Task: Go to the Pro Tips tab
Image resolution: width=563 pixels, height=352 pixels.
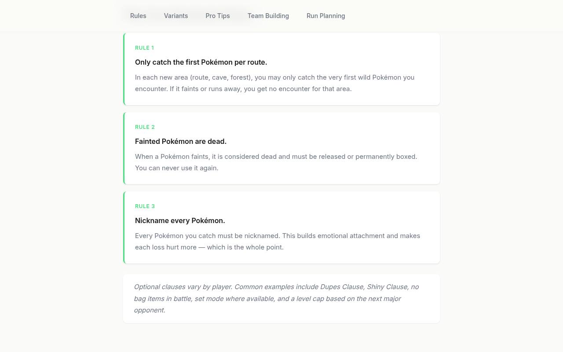Action: coord(218,16)
